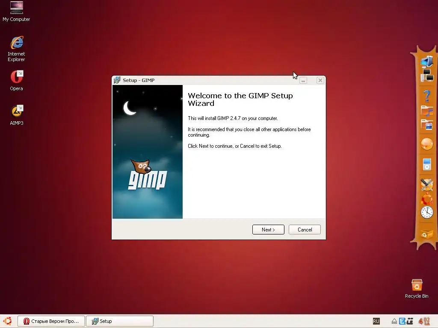Select the AIMP3 desktop shortcut

click(17, 115)
